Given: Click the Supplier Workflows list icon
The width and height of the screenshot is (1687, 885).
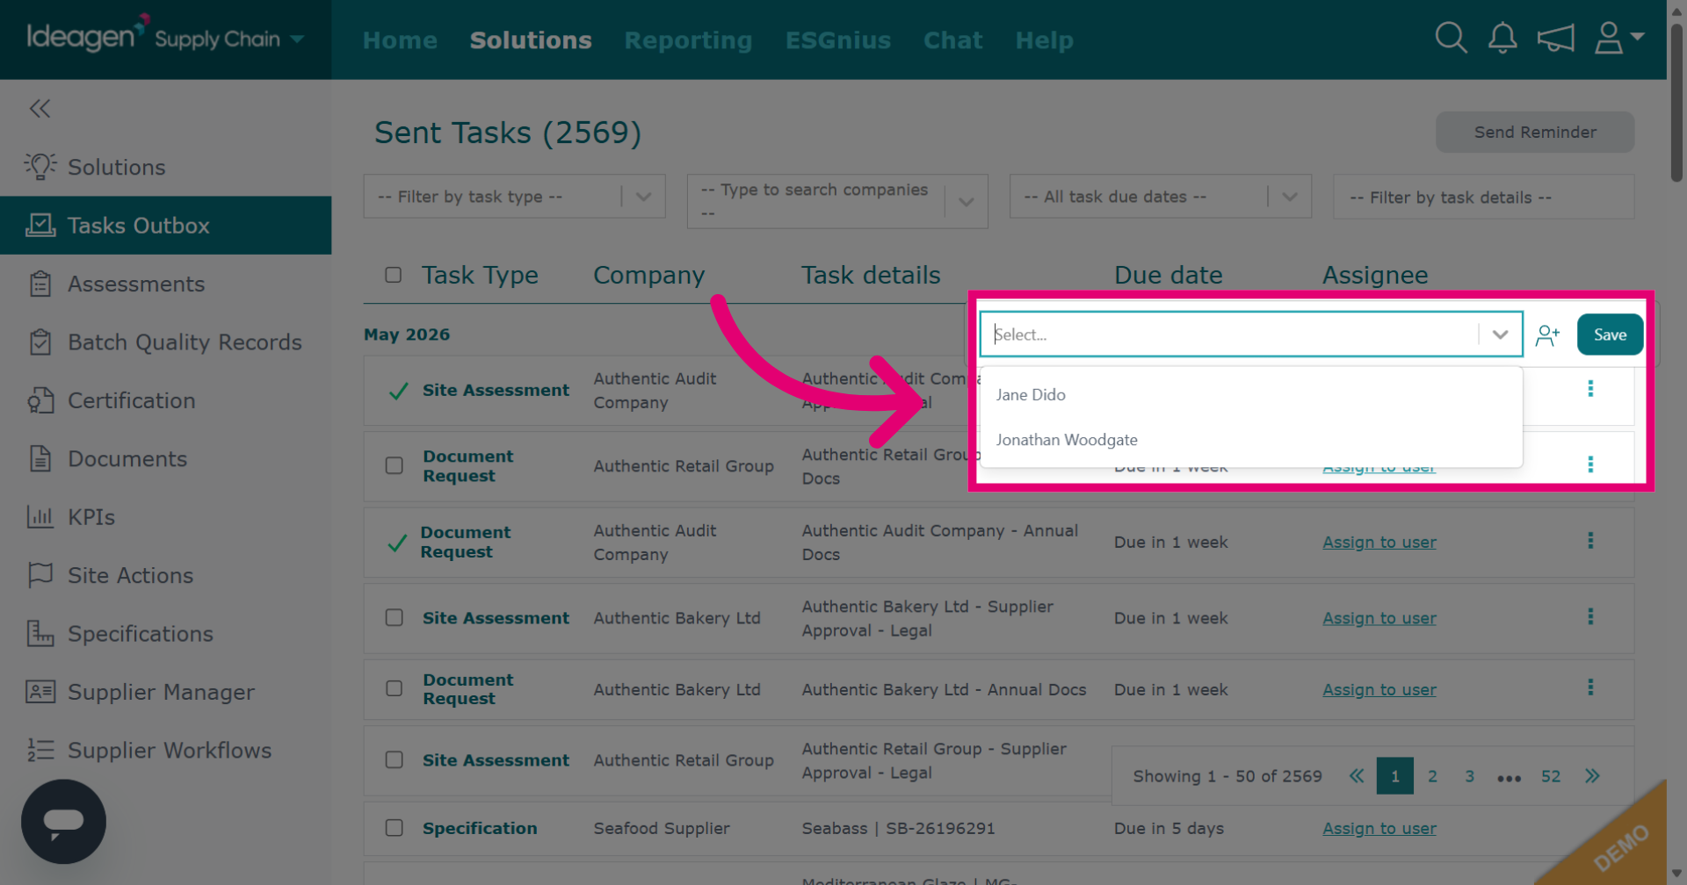Looking at the screenshot, I should pos(40,750).
